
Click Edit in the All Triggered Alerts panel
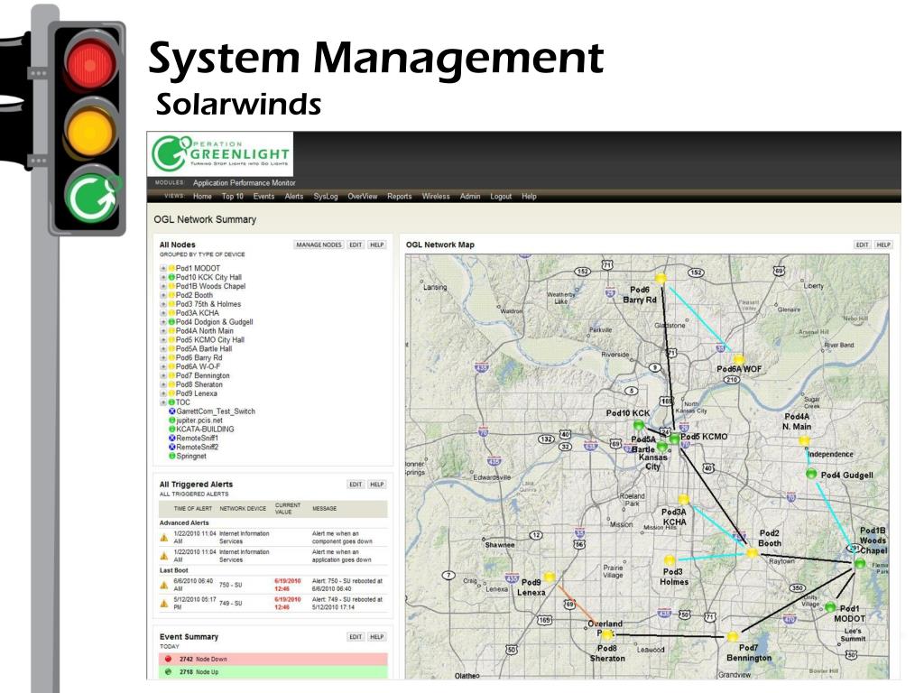click(x=356, y=485)
